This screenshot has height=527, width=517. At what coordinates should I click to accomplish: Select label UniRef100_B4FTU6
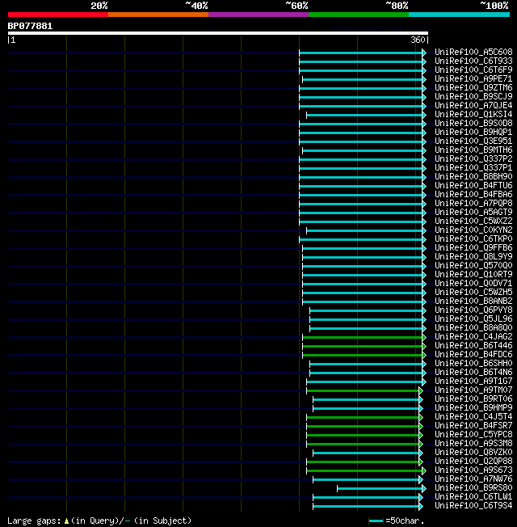[473, 186]
